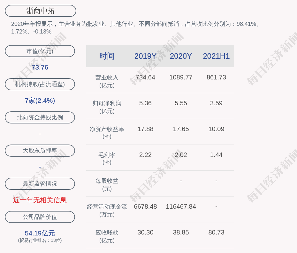
Task: Click gross margin value 1.44
Action: [216, 155]
